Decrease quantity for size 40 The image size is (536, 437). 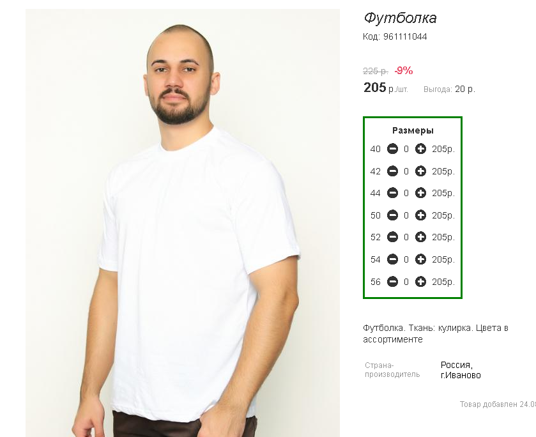[x=392, y=149]
